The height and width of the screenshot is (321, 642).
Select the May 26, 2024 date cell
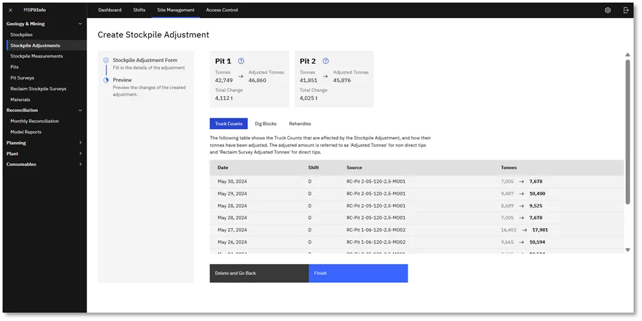[x=232, y=242]
